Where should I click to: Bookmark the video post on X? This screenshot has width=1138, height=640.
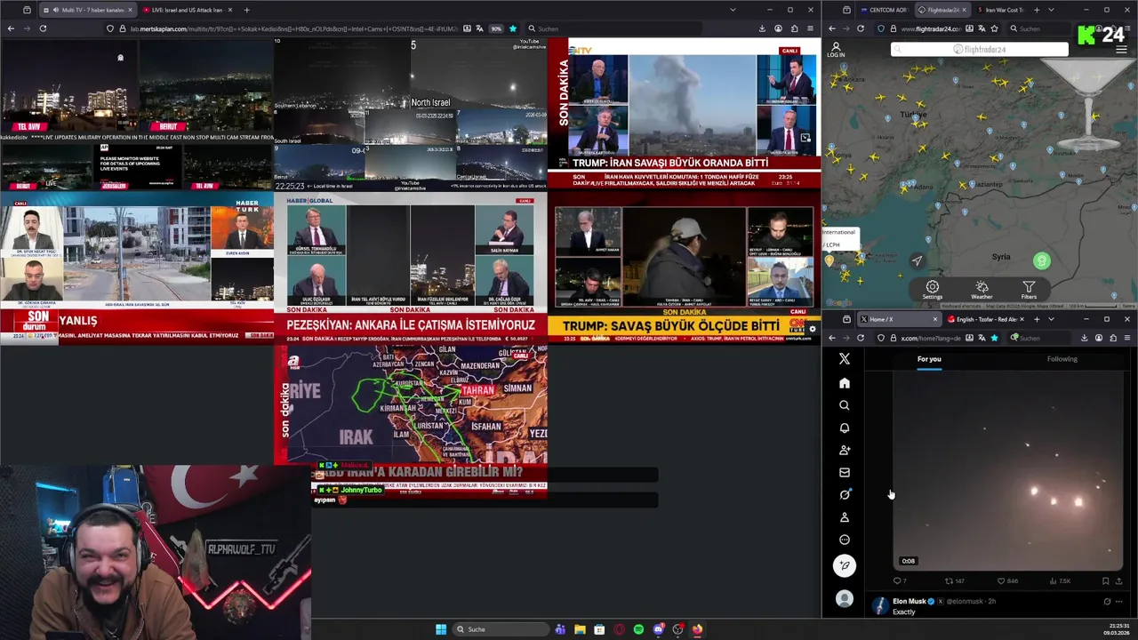(x=1105, y=581)
